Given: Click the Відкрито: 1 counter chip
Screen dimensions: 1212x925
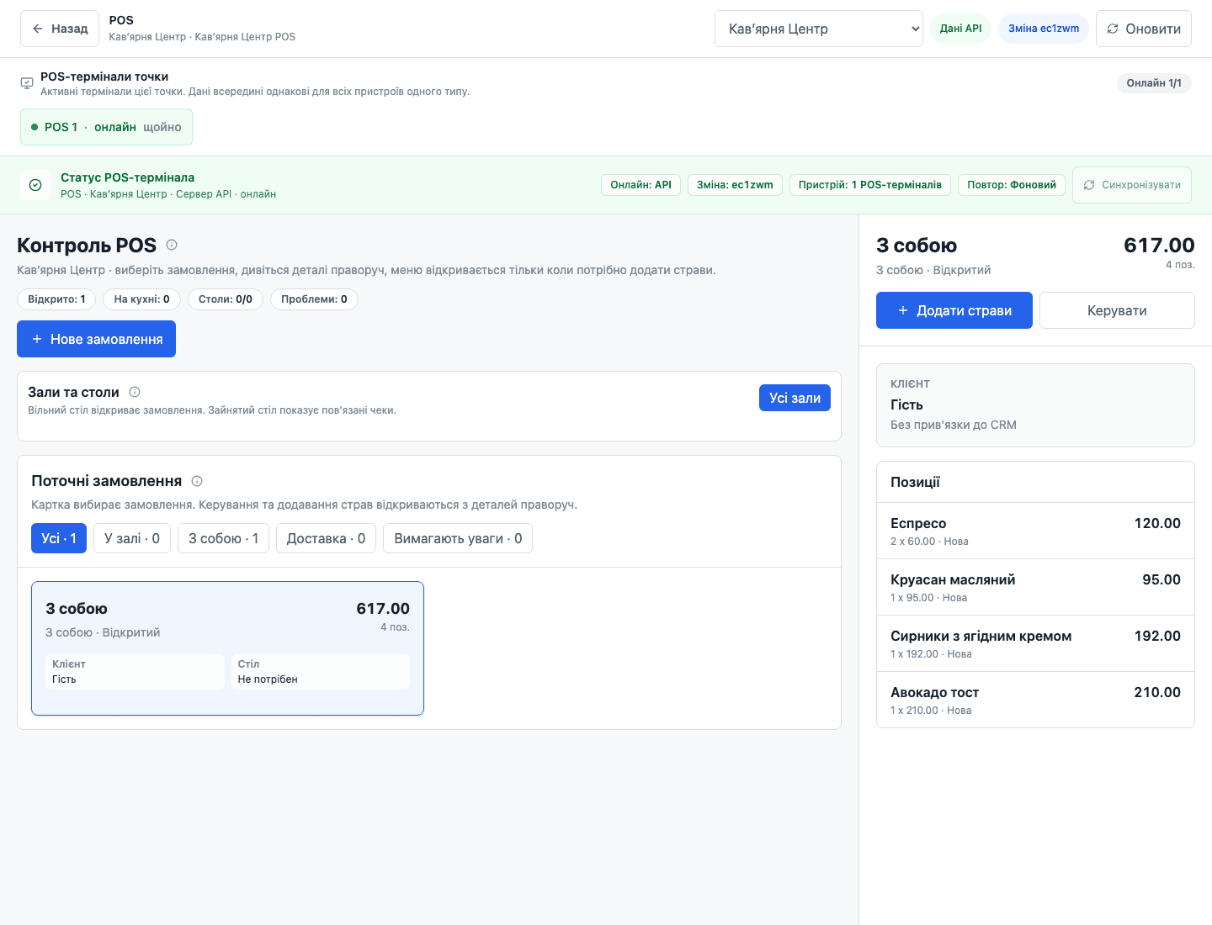Looking at the screenshot, I should [56, 299].
